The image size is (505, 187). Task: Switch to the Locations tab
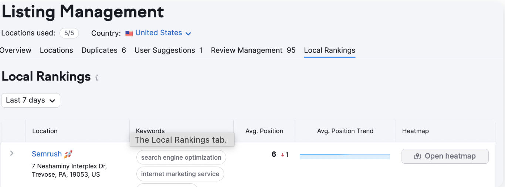(57, 50)
